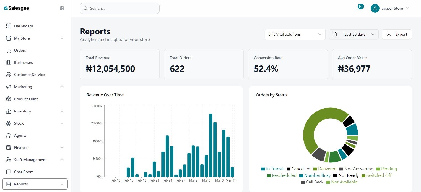The height and width of the screenshot is (192, 421).
Task: Click the notifications bell icon
Action: pyautogui.click(x=359, y=8)
